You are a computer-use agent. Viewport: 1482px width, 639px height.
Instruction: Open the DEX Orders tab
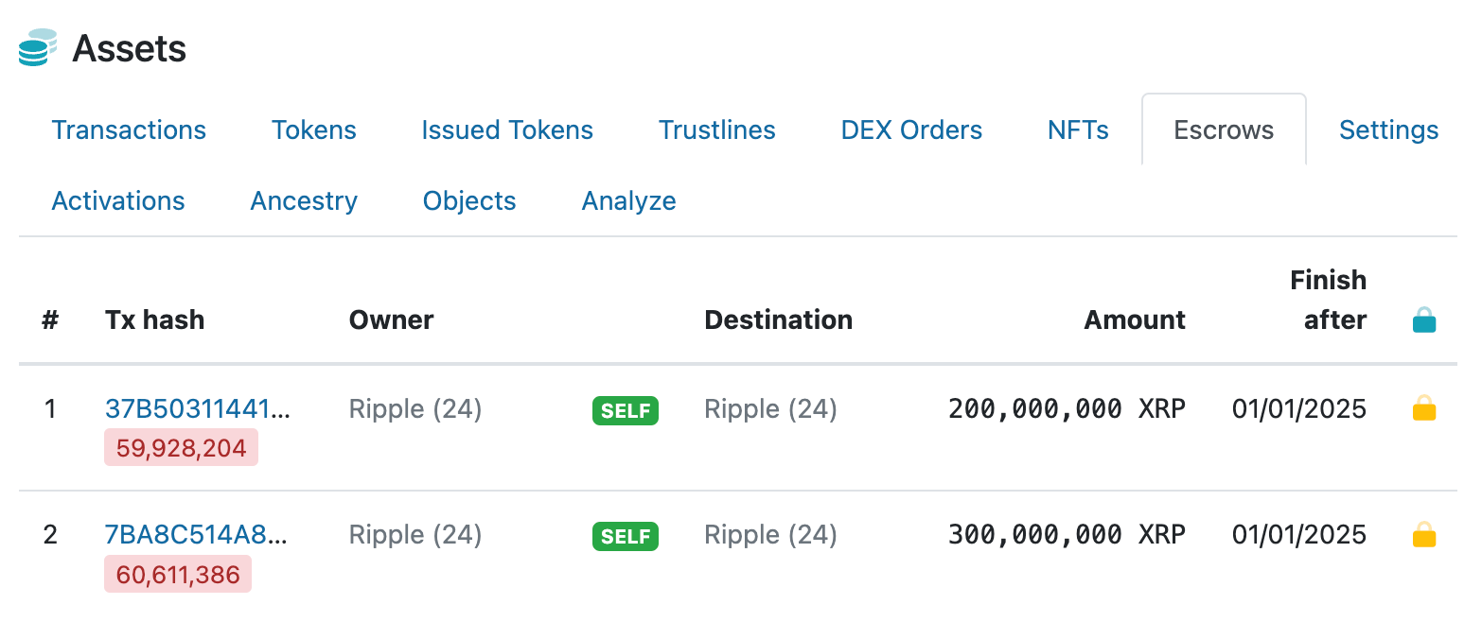(910, 130)
